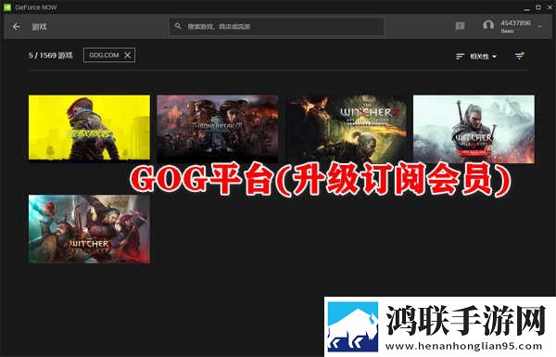Open the notifications icon beside the account avatar

click(x=460, y=26)
